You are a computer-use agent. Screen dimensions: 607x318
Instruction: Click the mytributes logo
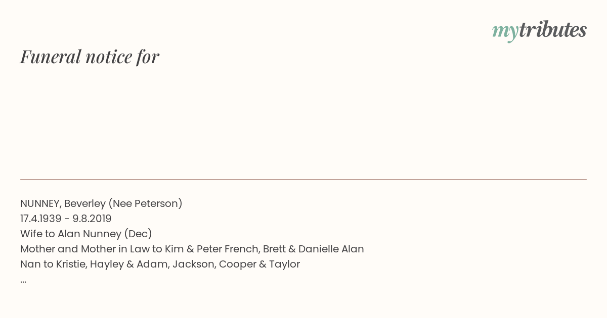(539, 31)
